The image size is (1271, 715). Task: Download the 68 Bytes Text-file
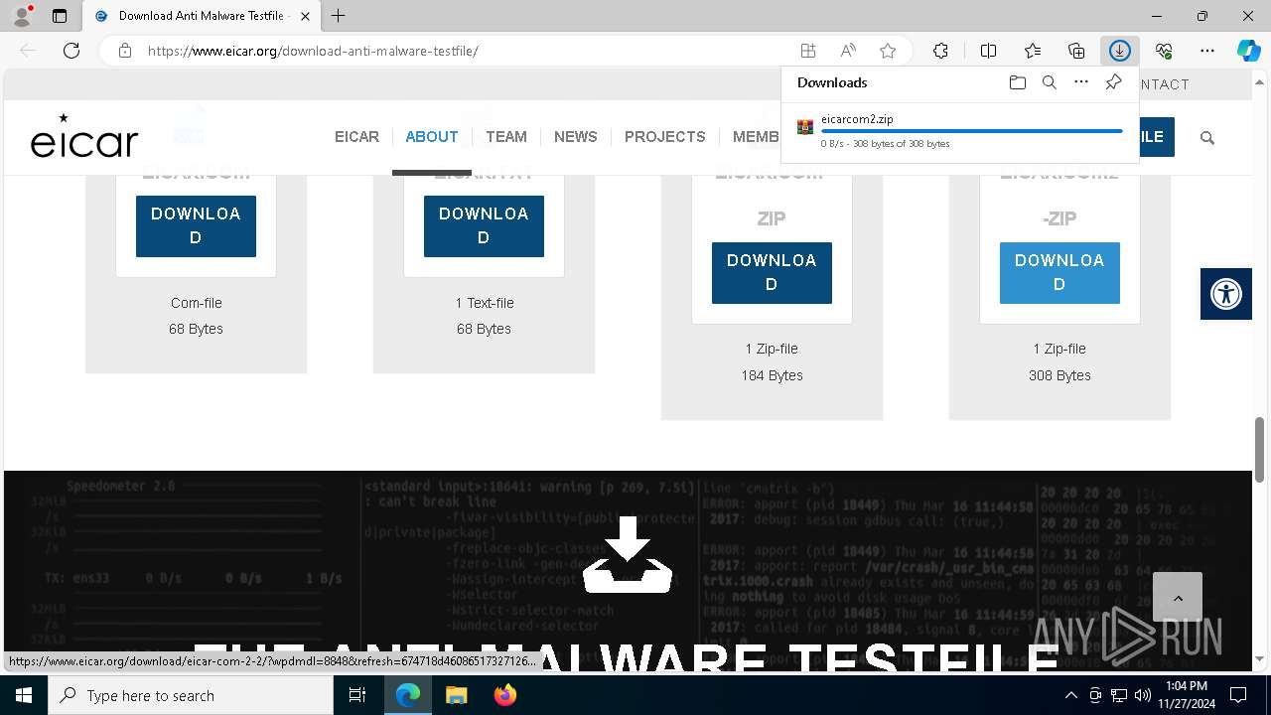tap(484, 225)
